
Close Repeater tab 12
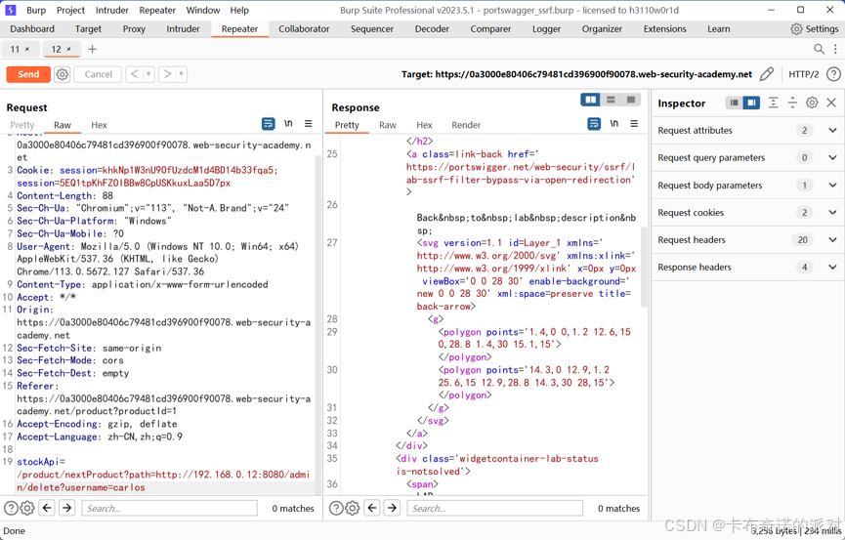69,50
